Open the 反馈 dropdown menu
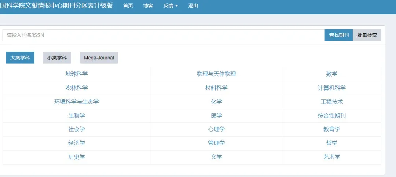 coord(170,6)
